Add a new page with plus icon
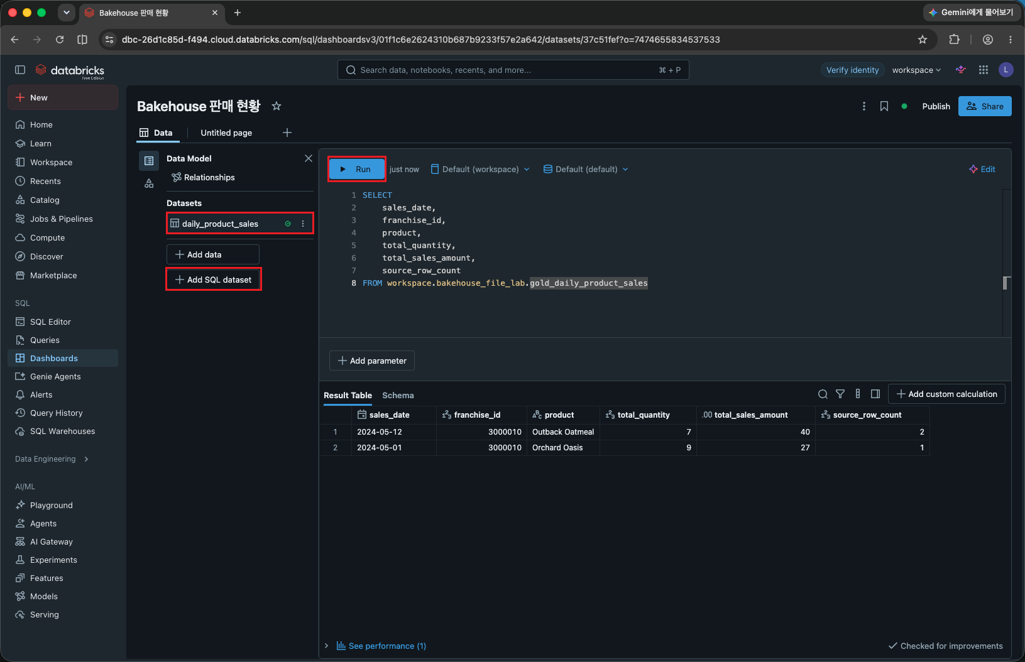The height and width of the screenshot is (662, 1025). pos(287,133)
